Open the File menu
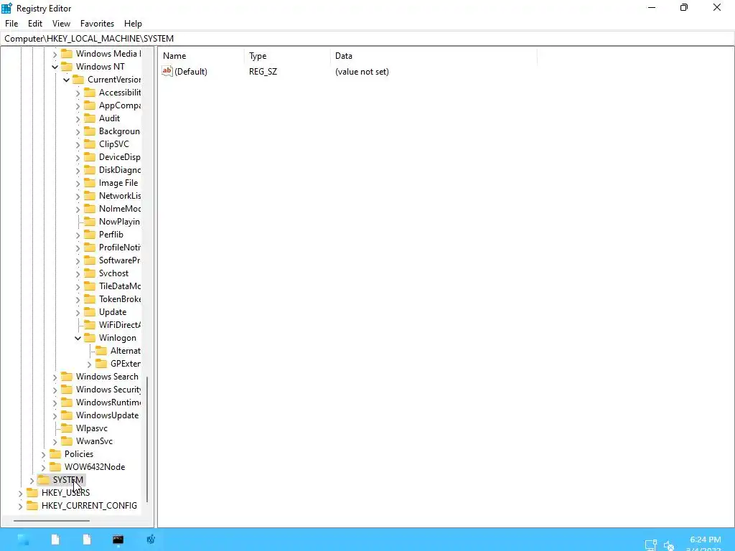Viewport: 735px width, 551px height. 11,24
